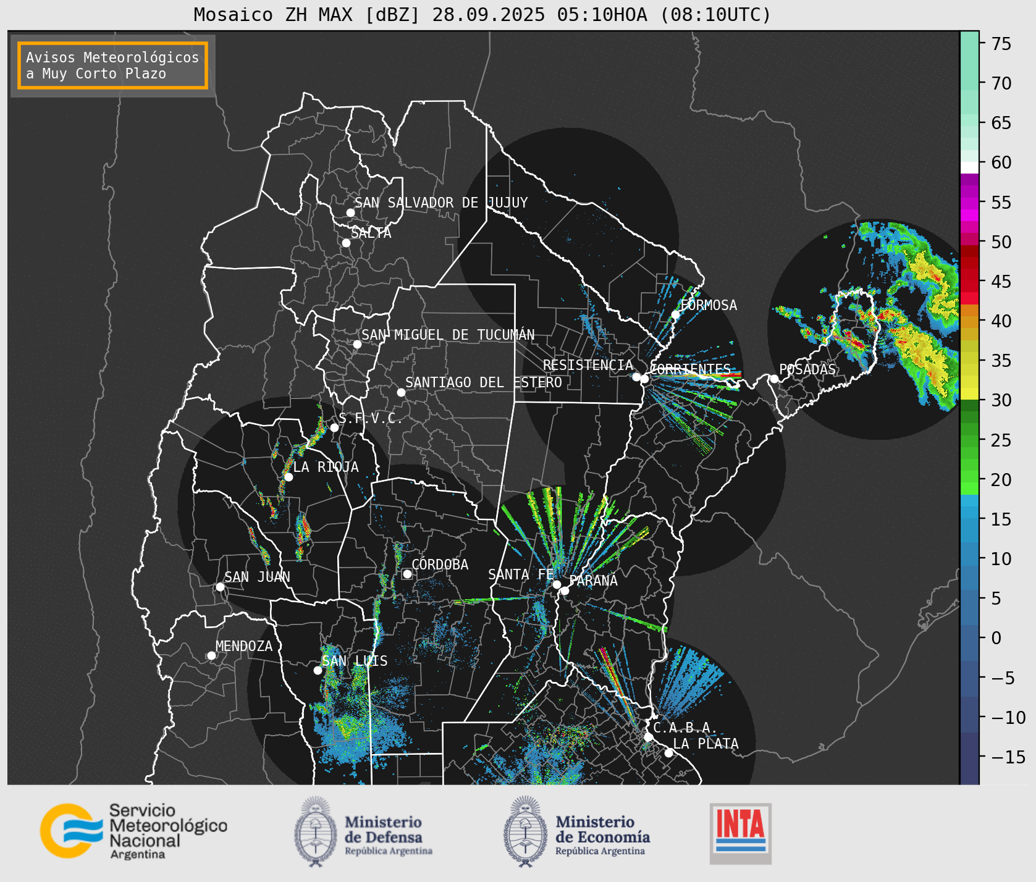The image size is (1036, 882).
Task: Click the 10 dBZ blue color band
Action: pos(969,559)
